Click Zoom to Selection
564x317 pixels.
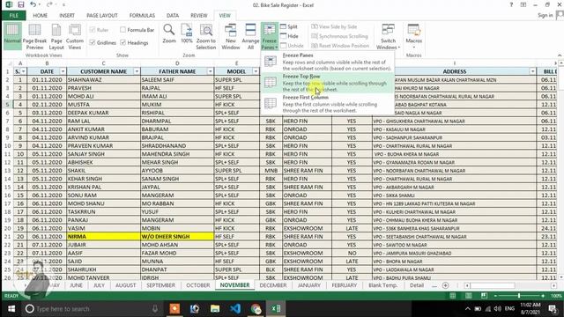pos(206,37)
